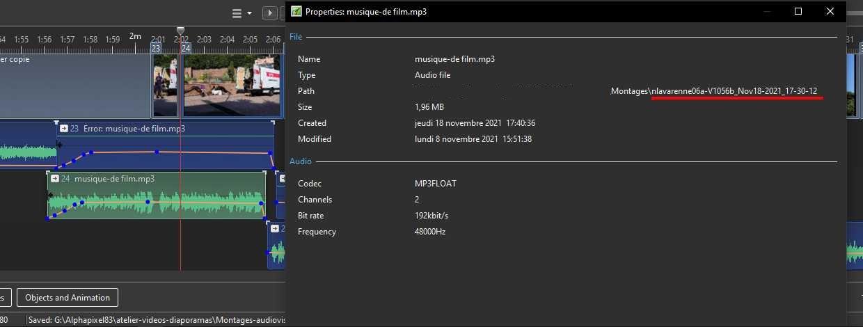Maximize the Properties window
The width and height of the screenshot is (863, 327).
point(798,11)
